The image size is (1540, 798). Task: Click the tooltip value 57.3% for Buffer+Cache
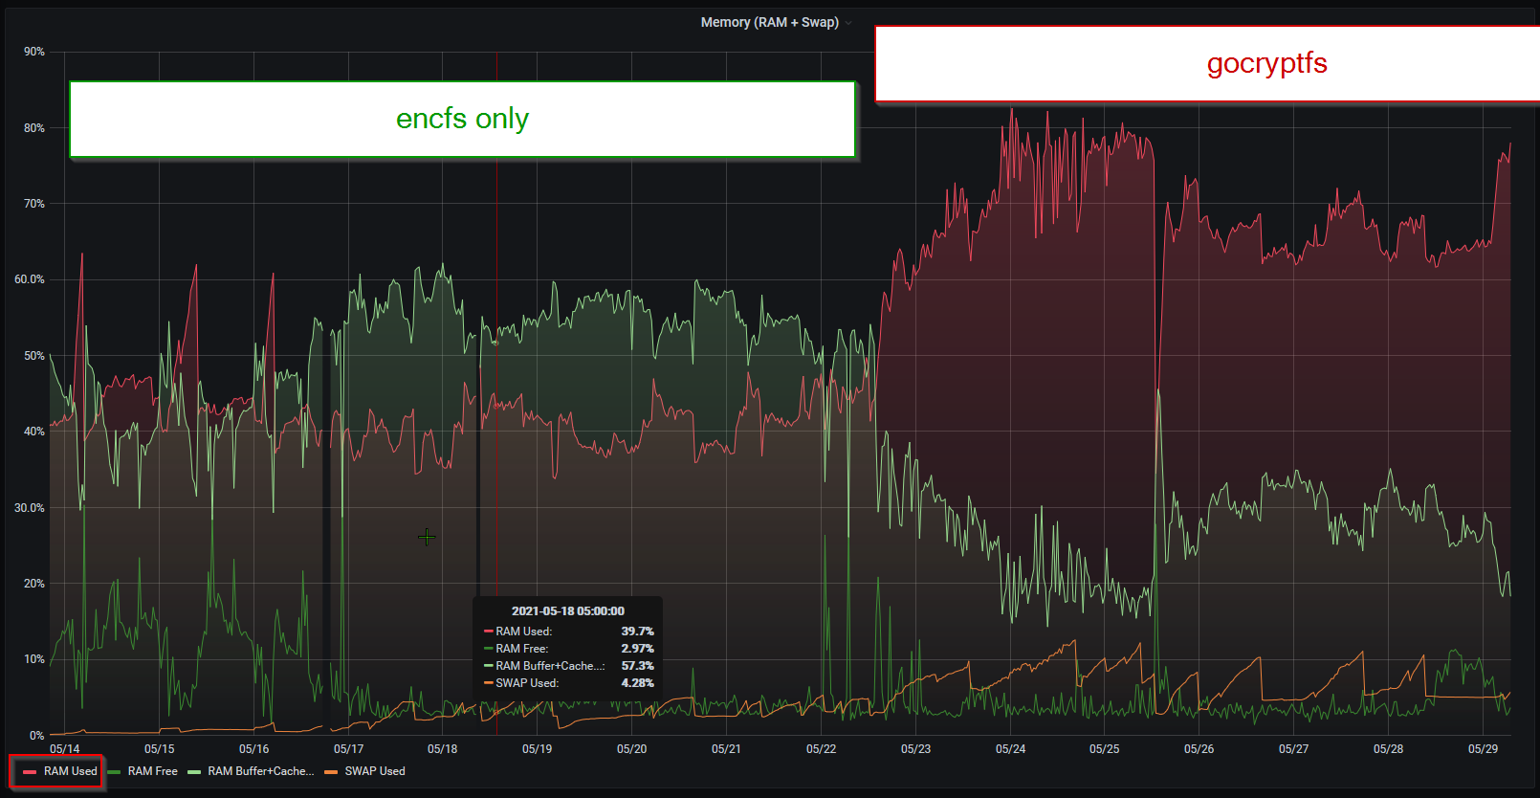638,666
